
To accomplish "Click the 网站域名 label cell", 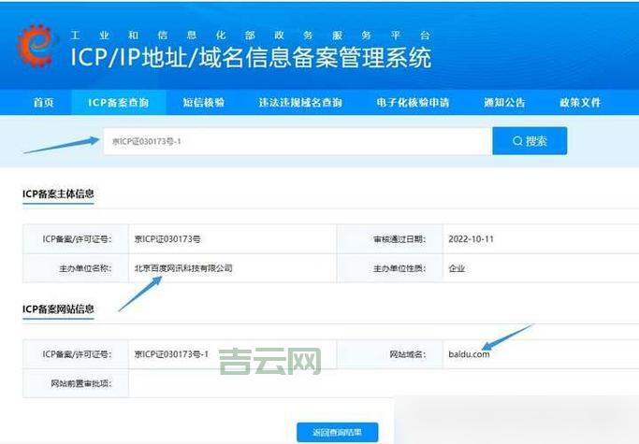I will click(x=390, y=354).
